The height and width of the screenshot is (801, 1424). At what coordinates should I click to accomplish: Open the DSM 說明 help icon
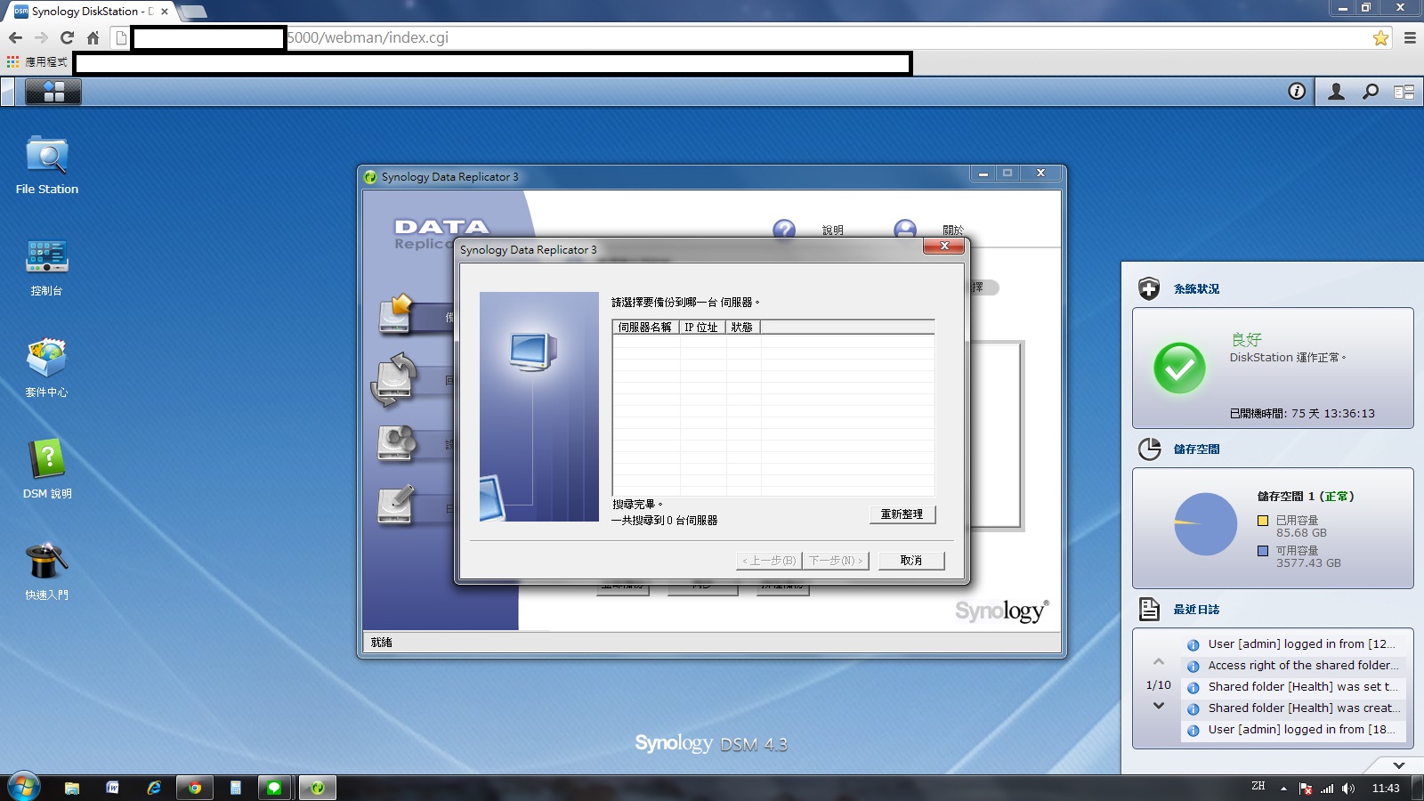tap(47, 470)
